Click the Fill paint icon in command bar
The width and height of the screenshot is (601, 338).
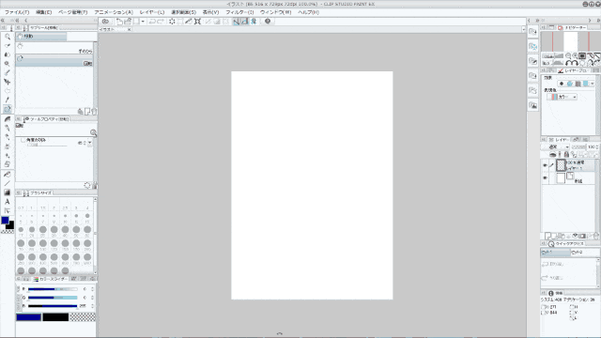click(x=189, y=22)
